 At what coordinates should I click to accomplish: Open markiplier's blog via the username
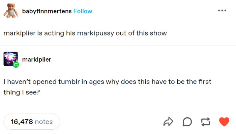click(x=36, y=59)
